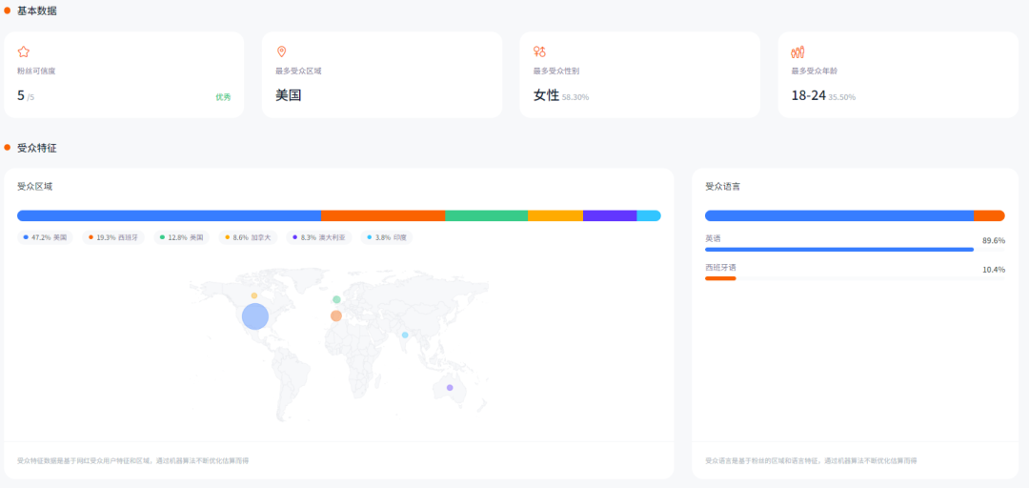Select the 8.3% 澳大利亚 legend chip
The image size is (1029, 488).
tap(319, 237)
